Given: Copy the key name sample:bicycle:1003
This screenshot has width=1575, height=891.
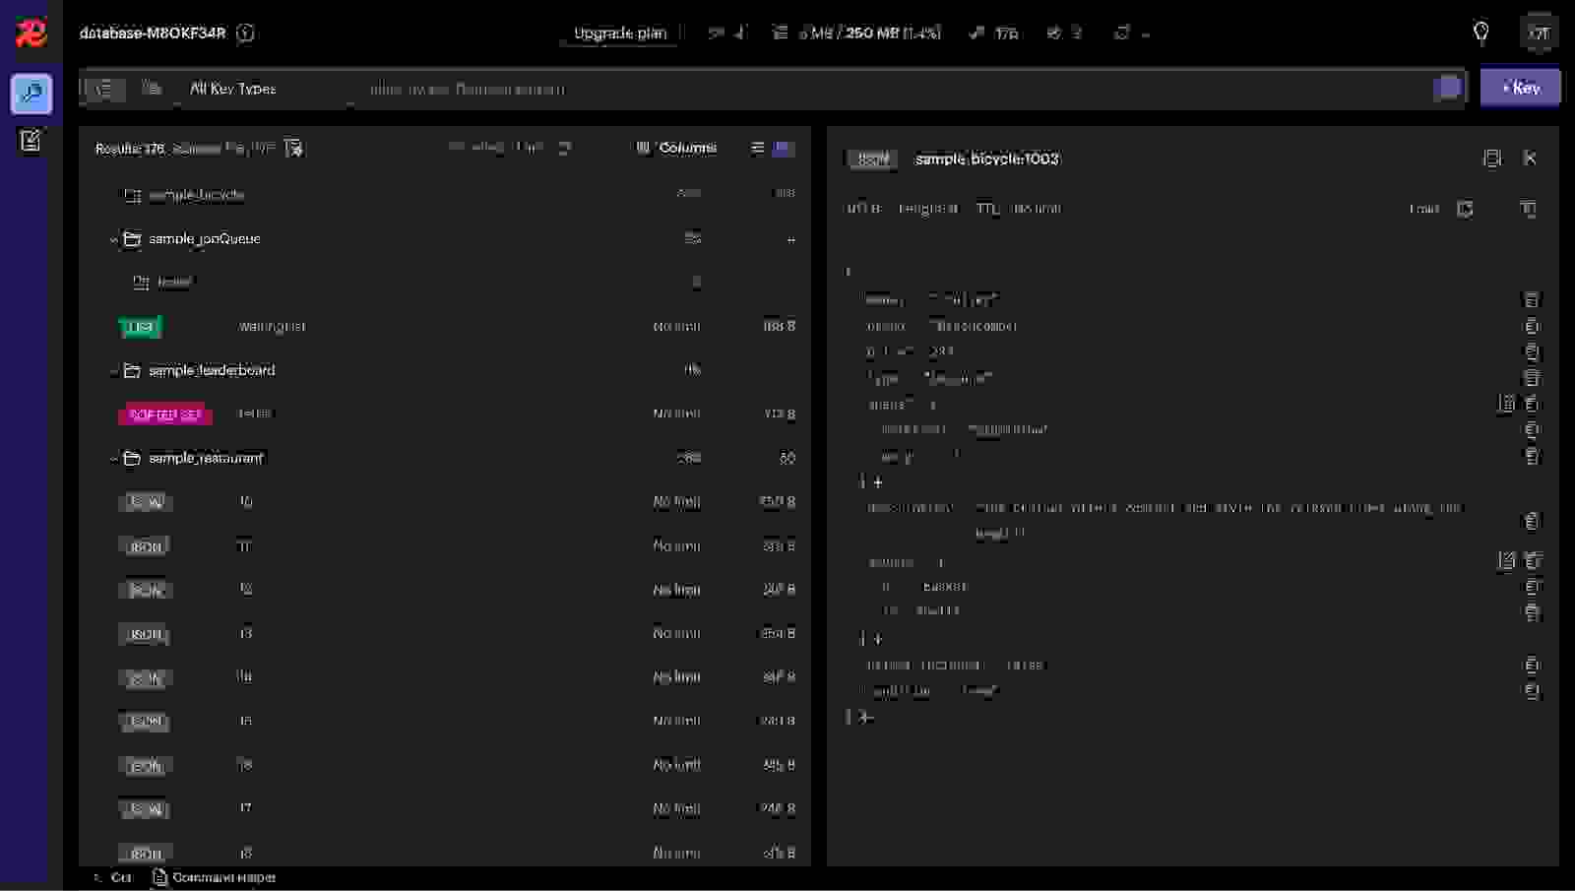Looking at the screenshot, I should tap(987, 159).
